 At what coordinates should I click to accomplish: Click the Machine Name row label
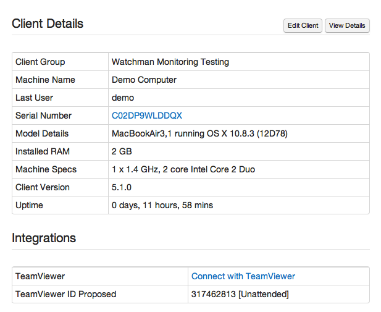(x=45, y=80)
